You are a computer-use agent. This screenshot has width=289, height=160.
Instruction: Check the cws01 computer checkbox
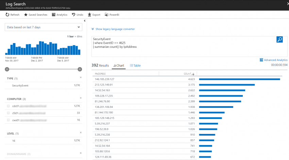8,120
